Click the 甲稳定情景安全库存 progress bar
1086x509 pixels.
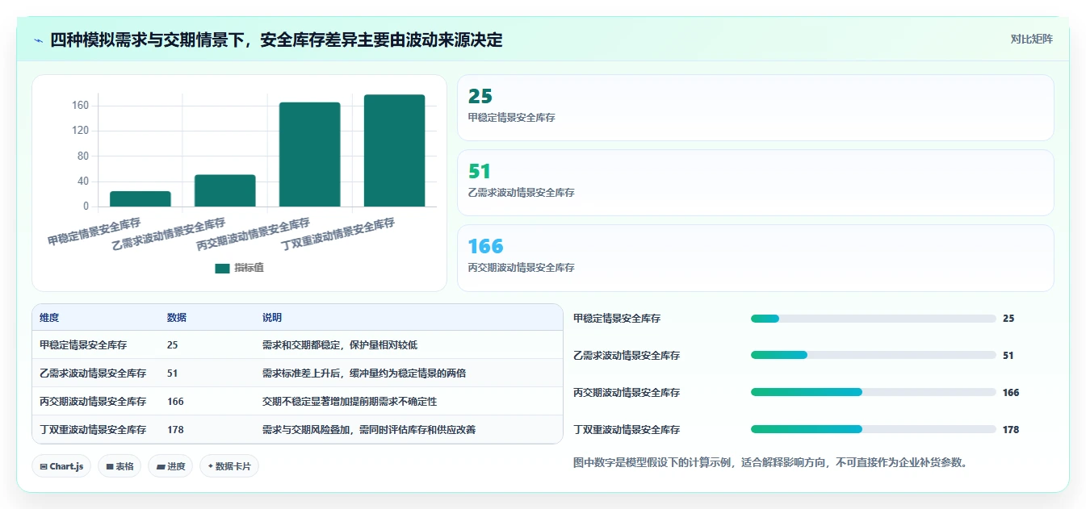coord(873,319)
